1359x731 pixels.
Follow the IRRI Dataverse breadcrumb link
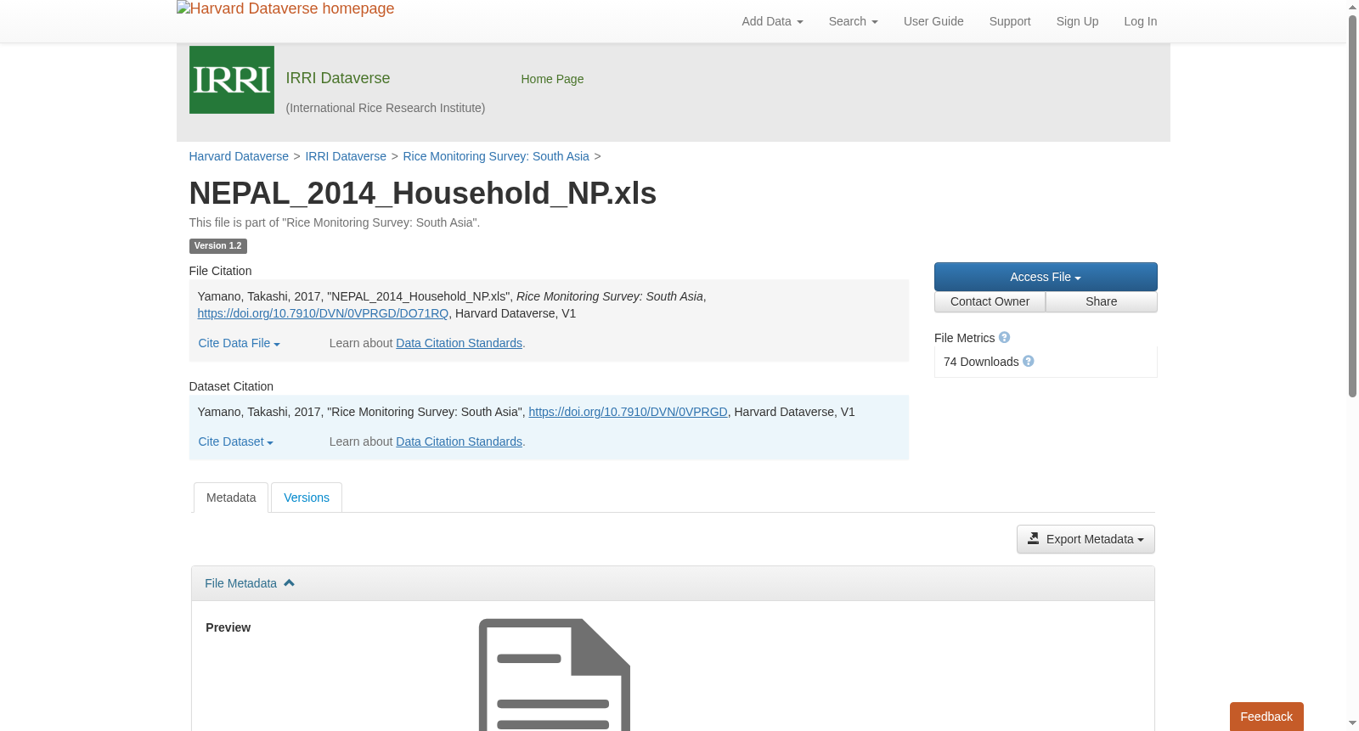[x=346, y=156]
